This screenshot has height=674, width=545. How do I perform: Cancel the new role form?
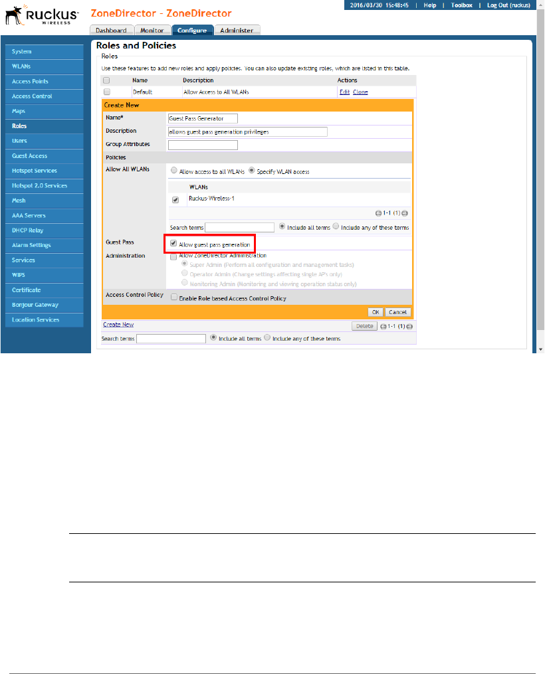click(397, 312)
